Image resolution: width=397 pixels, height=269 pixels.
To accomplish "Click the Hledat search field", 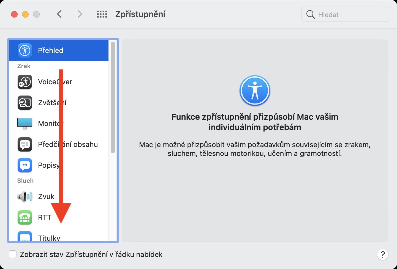I will pos(346,14).
